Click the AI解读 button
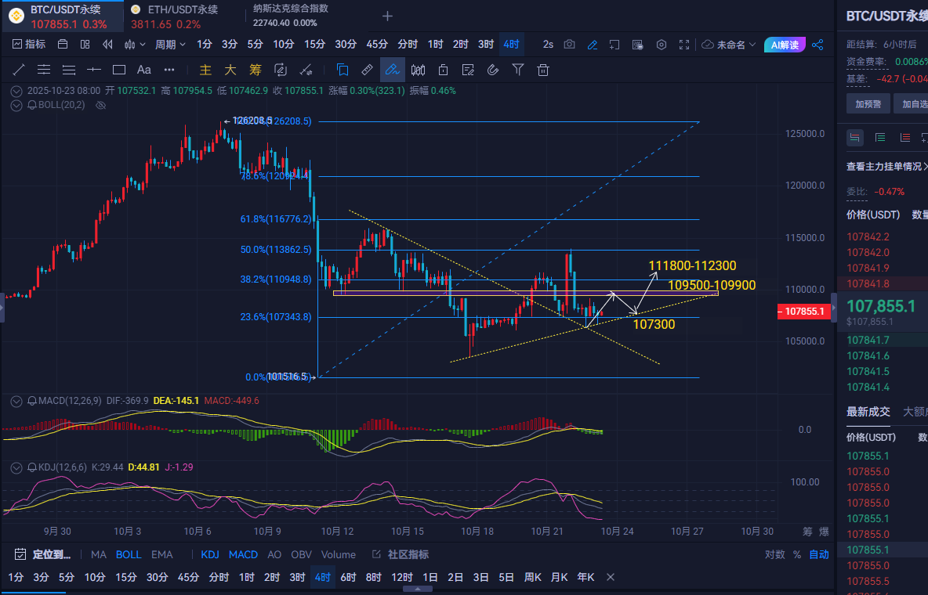The image size is (928, 595). click(785, 45)
